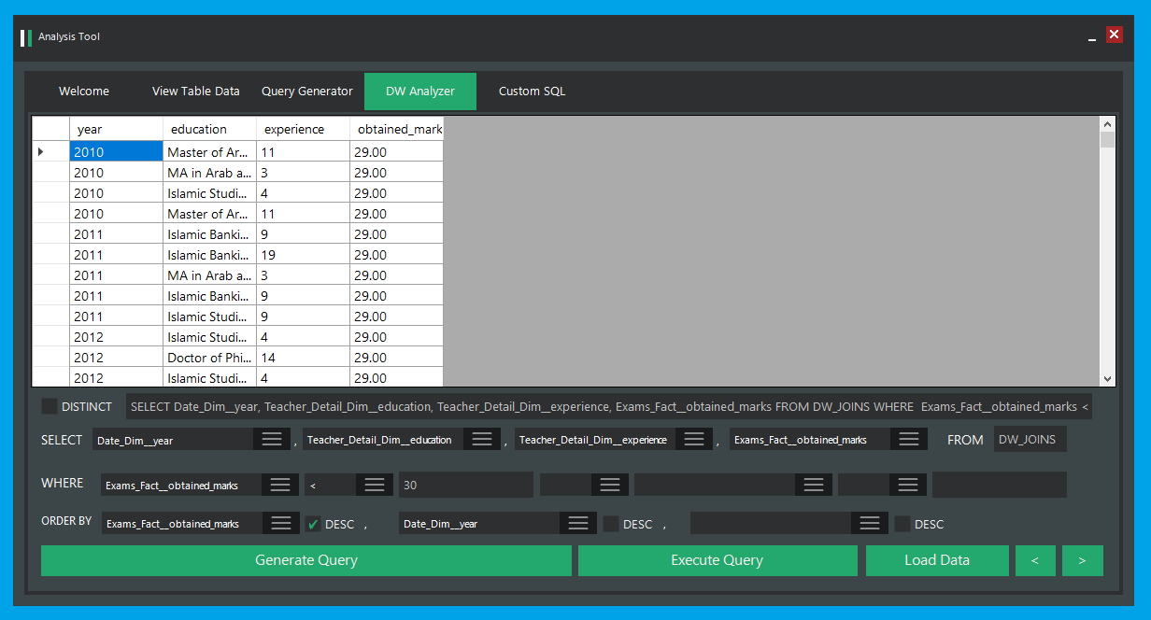This screenshot has width=1151, height=620.
Task: Click the results grid vertical scrollbar thumb
Action: point(1108,140)
